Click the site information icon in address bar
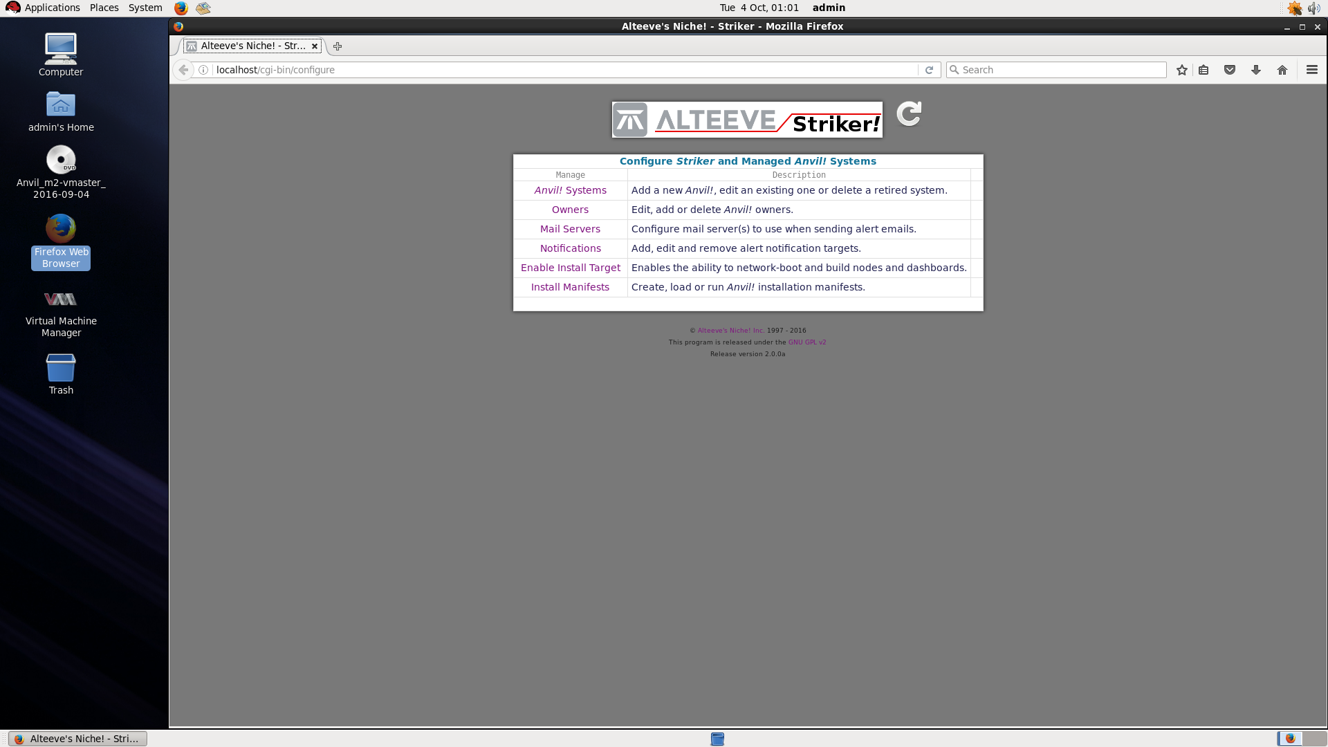The image size is (1328, 747). click(203, 70)
